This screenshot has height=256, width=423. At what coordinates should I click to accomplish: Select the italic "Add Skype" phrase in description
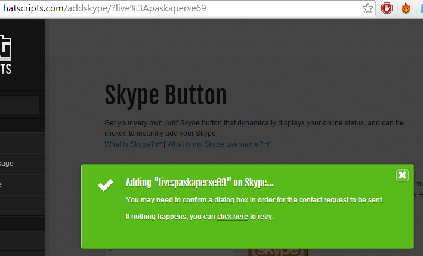point(183,123)
